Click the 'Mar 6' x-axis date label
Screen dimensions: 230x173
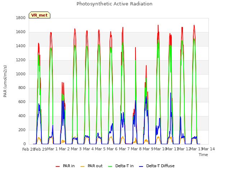(x=112, y=149)
